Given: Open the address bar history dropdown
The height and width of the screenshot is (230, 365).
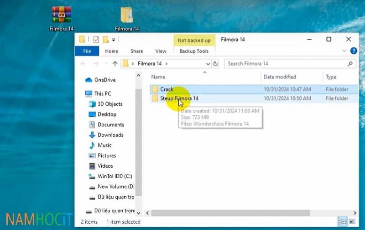Looking at the screenshot, I should (208, 64).
